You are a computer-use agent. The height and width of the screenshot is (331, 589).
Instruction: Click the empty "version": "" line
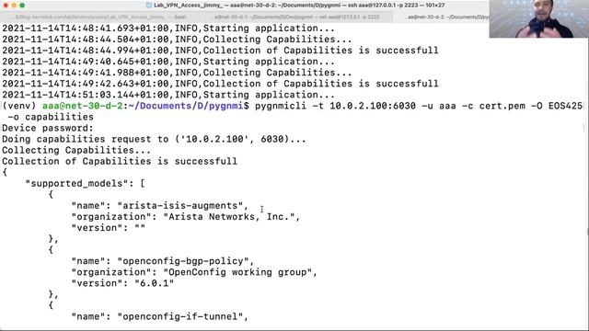point(109,228)
